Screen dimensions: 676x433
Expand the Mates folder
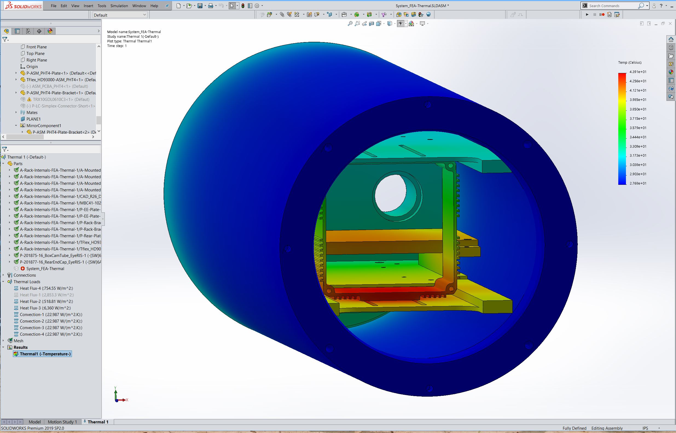(x=16, y=112)
